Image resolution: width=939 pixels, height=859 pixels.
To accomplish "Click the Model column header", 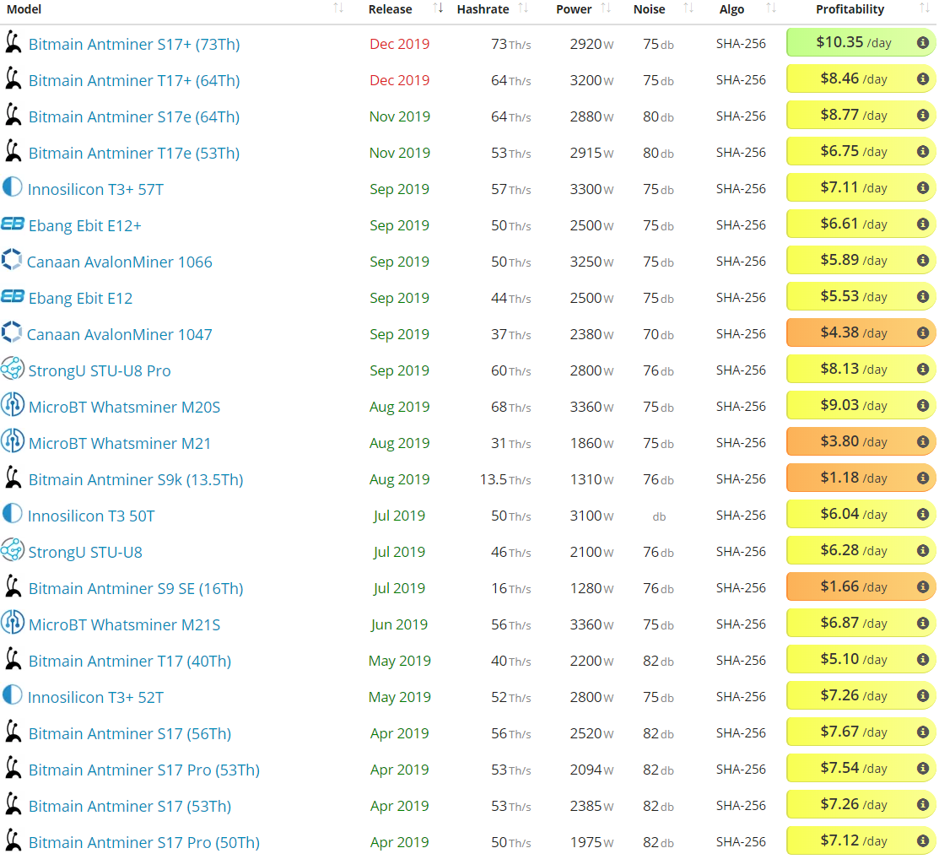I will pos(24,9).
